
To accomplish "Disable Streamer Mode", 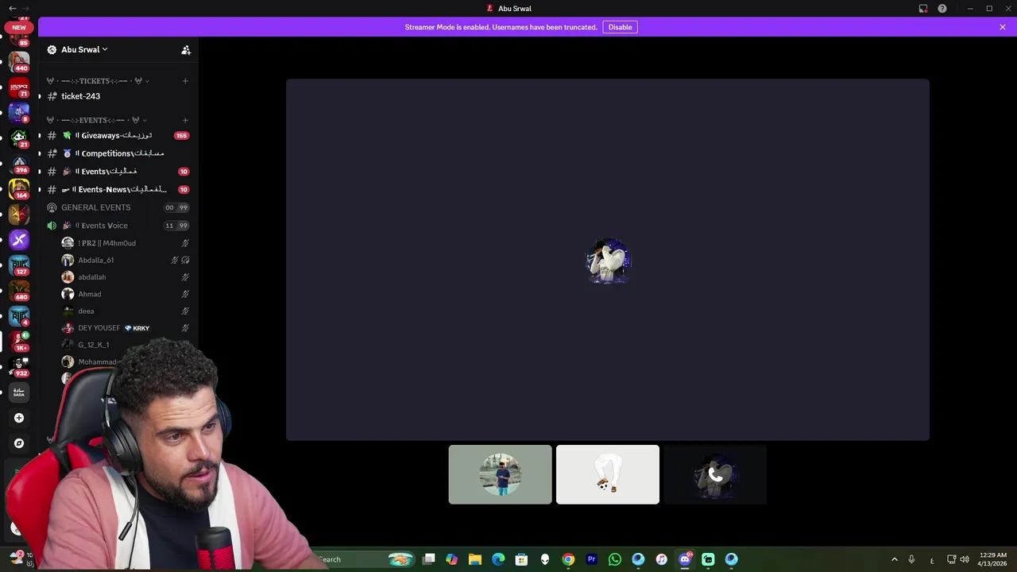I will pos(620,27).
